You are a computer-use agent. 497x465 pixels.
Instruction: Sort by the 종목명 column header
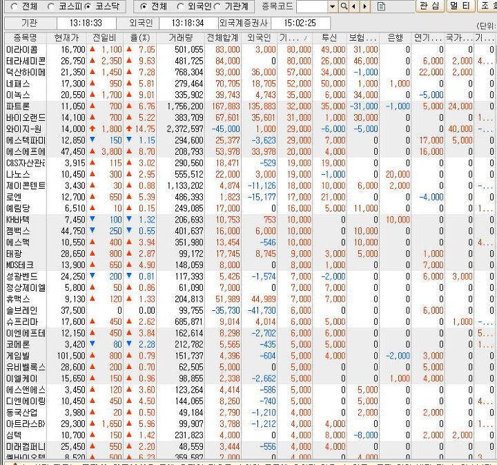coord(26,38)
